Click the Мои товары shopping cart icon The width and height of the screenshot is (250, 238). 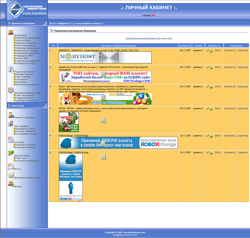pos(11,124)
